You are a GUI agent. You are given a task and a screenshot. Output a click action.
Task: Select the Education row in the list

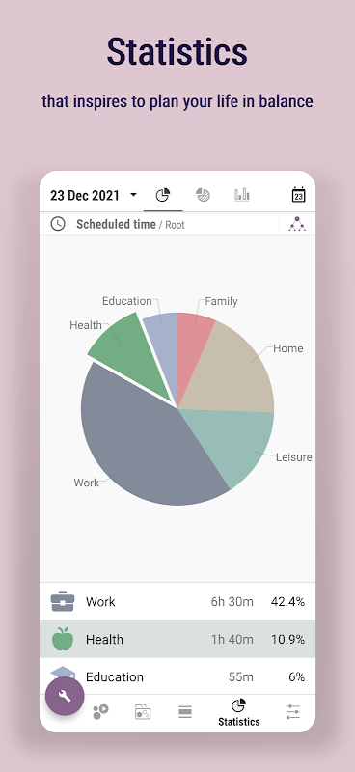click(177, 676)
